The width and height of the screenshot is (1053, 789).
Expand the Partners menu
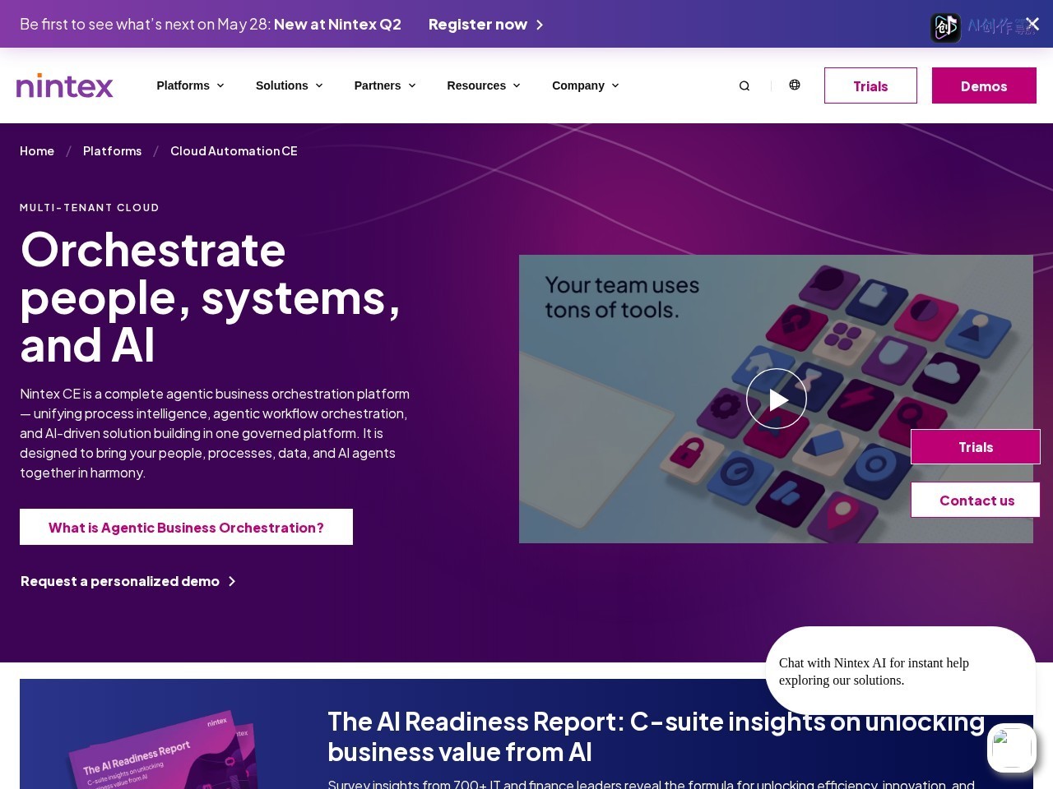tap(385, 85)
